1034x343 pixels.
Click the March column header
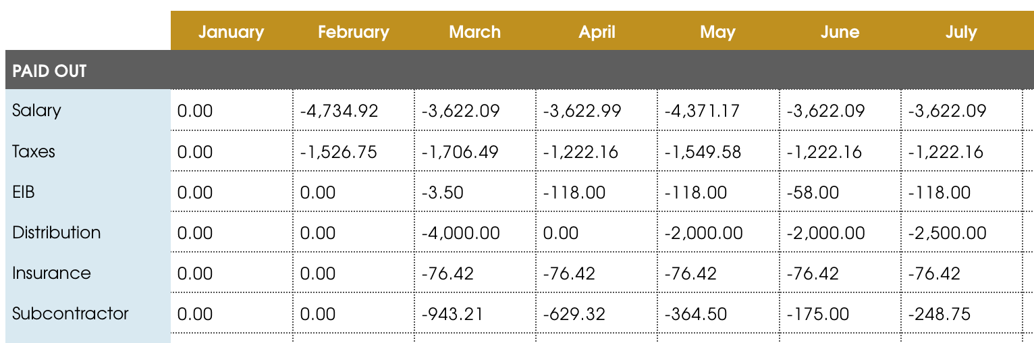coord(474,32)
